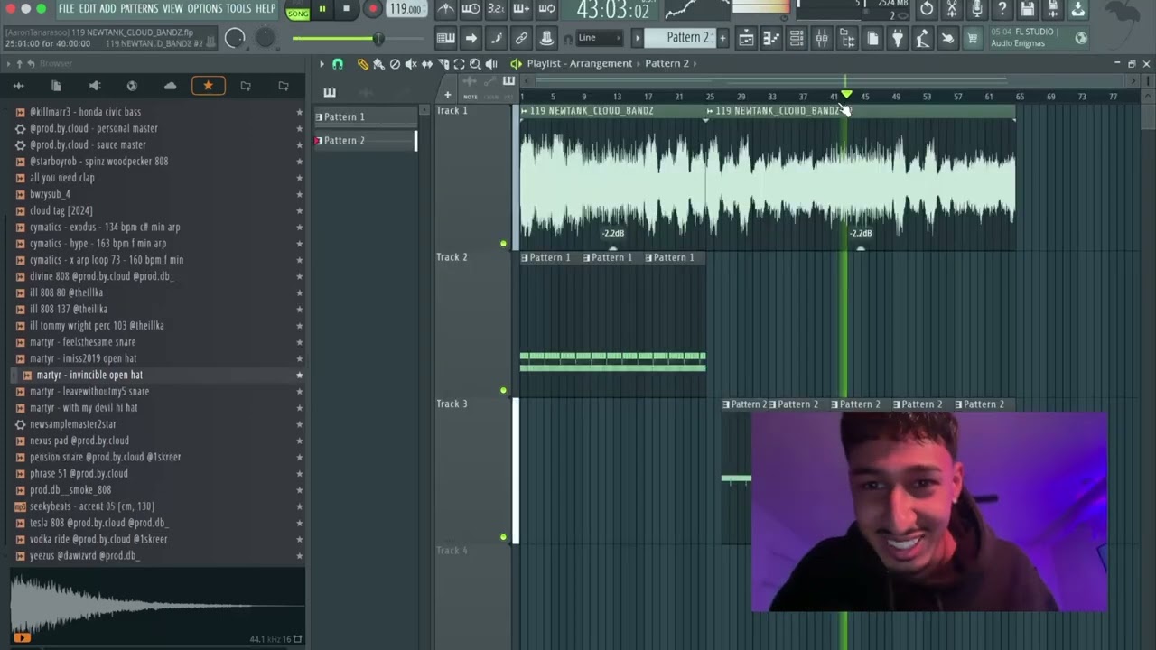Image resolution: width=1156 pixels, height=650 pixels.
Task: Select the browser cloud tab
Action: tap(170, 86)
